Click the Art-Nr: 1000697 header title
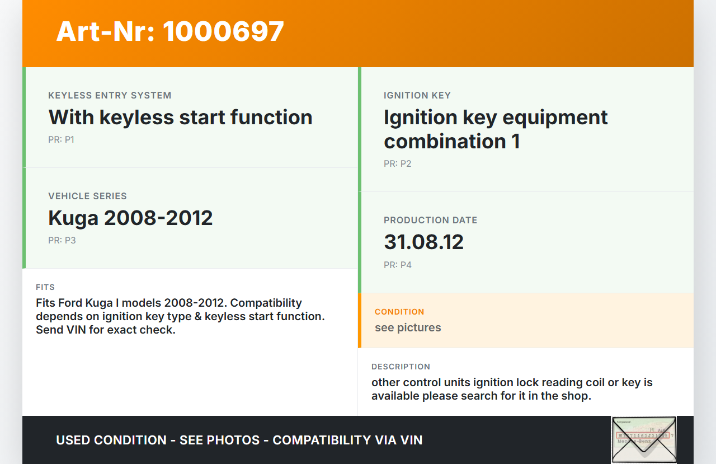This screenshot has height=464, width=716. pyautogui.click(x=170, y=31)
